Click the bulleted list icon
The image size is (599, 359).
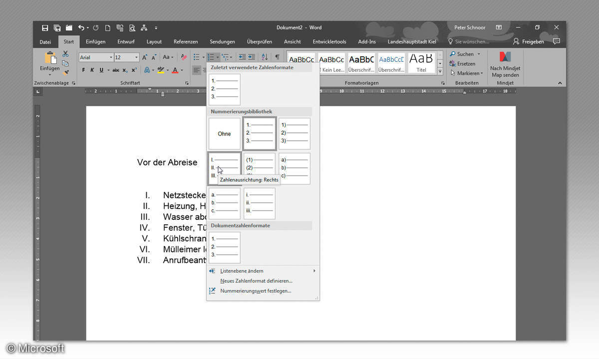click(197, 57)
